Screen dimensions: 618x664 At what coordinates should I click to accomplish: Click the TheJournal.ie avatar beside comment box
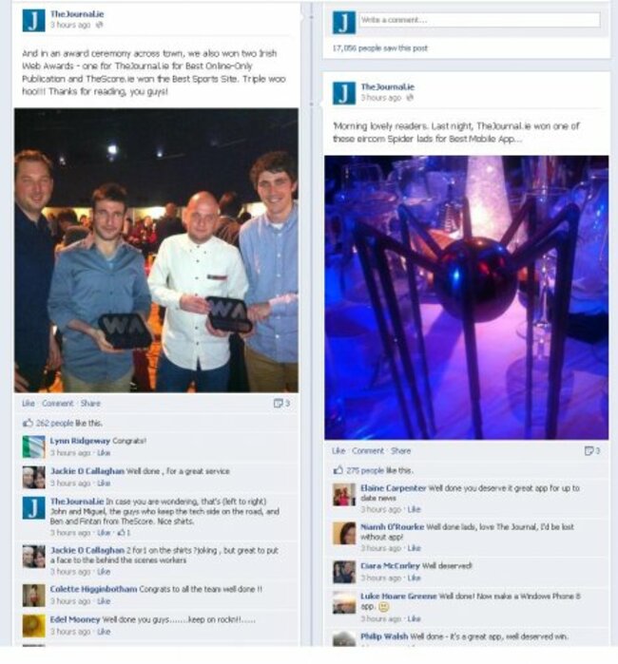tap(344, 23)
